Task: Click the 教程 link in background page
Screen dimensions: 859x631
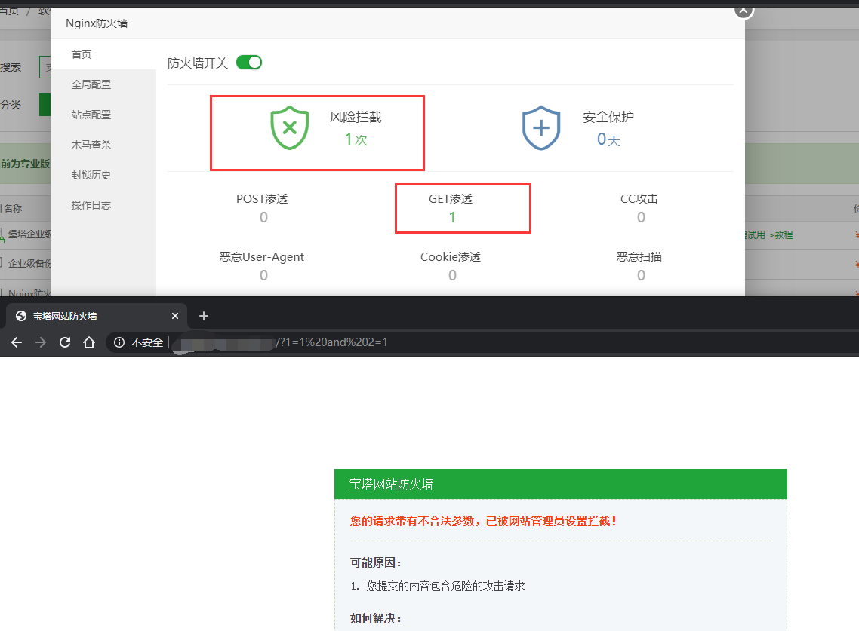Action: 784,234
